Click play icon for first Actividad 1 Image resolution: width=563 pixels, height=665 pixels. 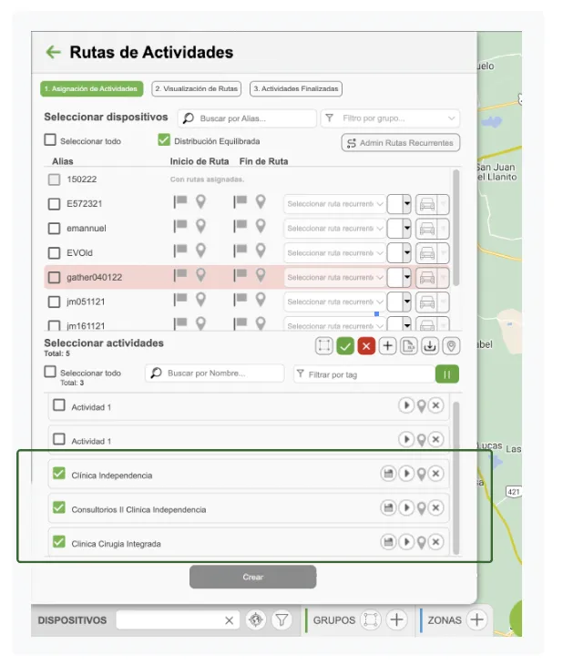[406, 405]
